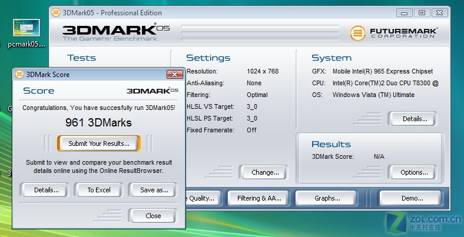Click the 3DMark Score N/A value
This screenshot has width=464, height=237.
[379, 156]
